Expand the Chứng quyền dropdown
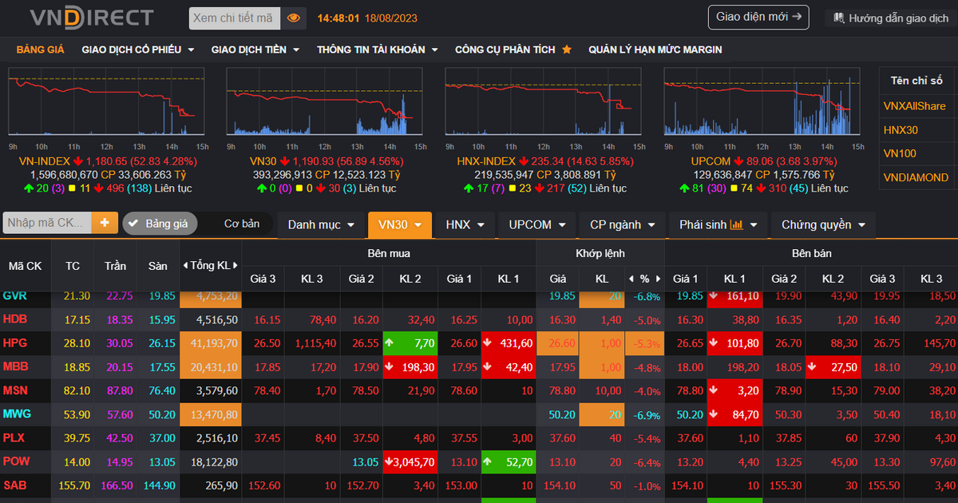The height and width of the screenshot is (503, 958). [822, 225]
